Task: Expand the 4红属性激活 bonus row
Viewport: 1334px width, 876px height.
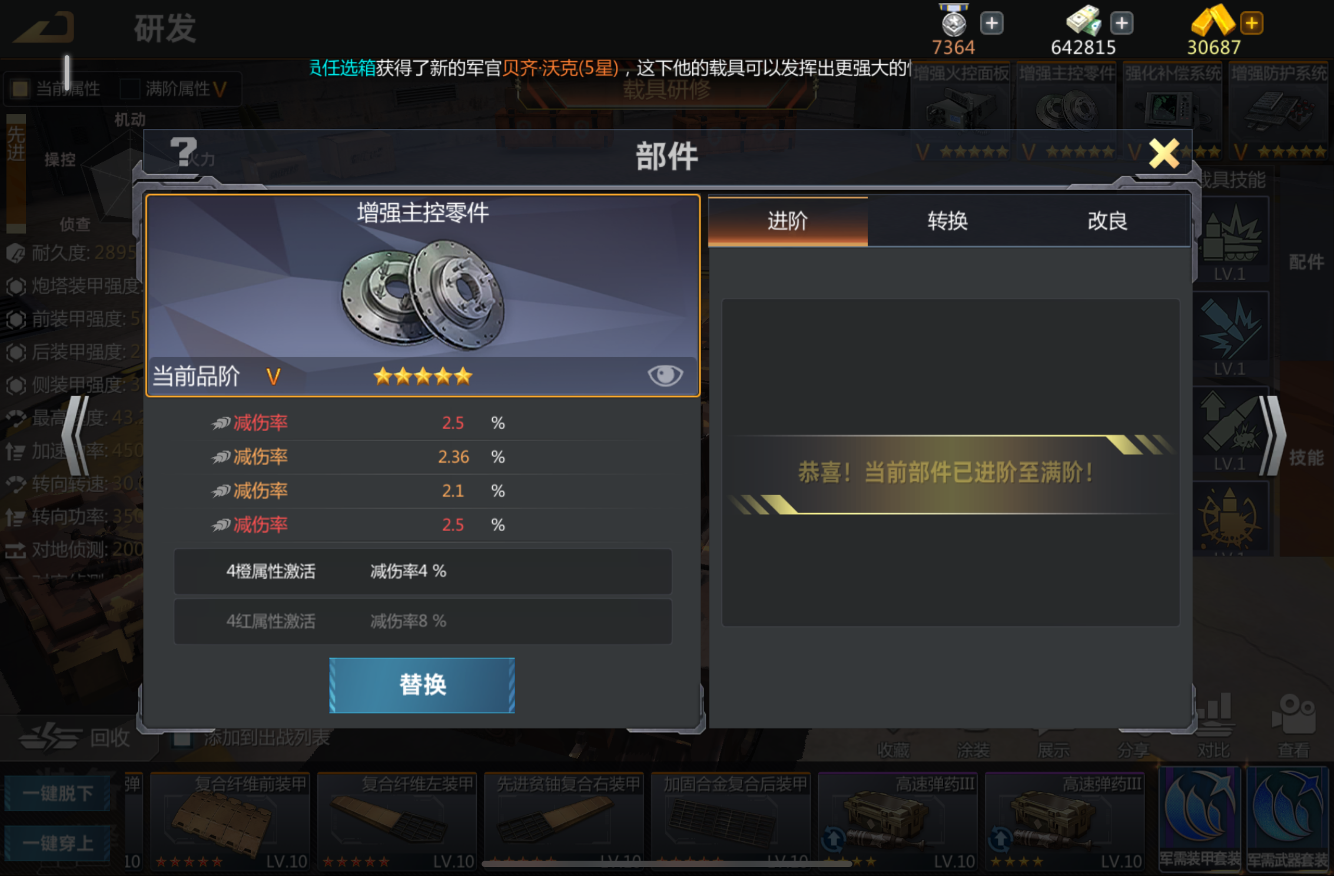Action: pyautogui.click(x=423, y=621)
